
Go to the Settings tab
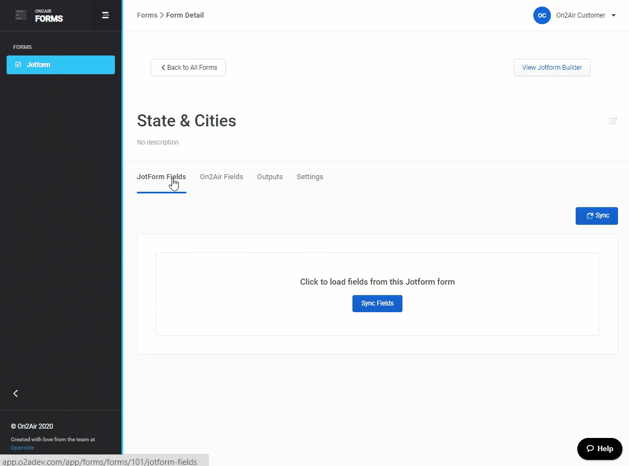310,177
